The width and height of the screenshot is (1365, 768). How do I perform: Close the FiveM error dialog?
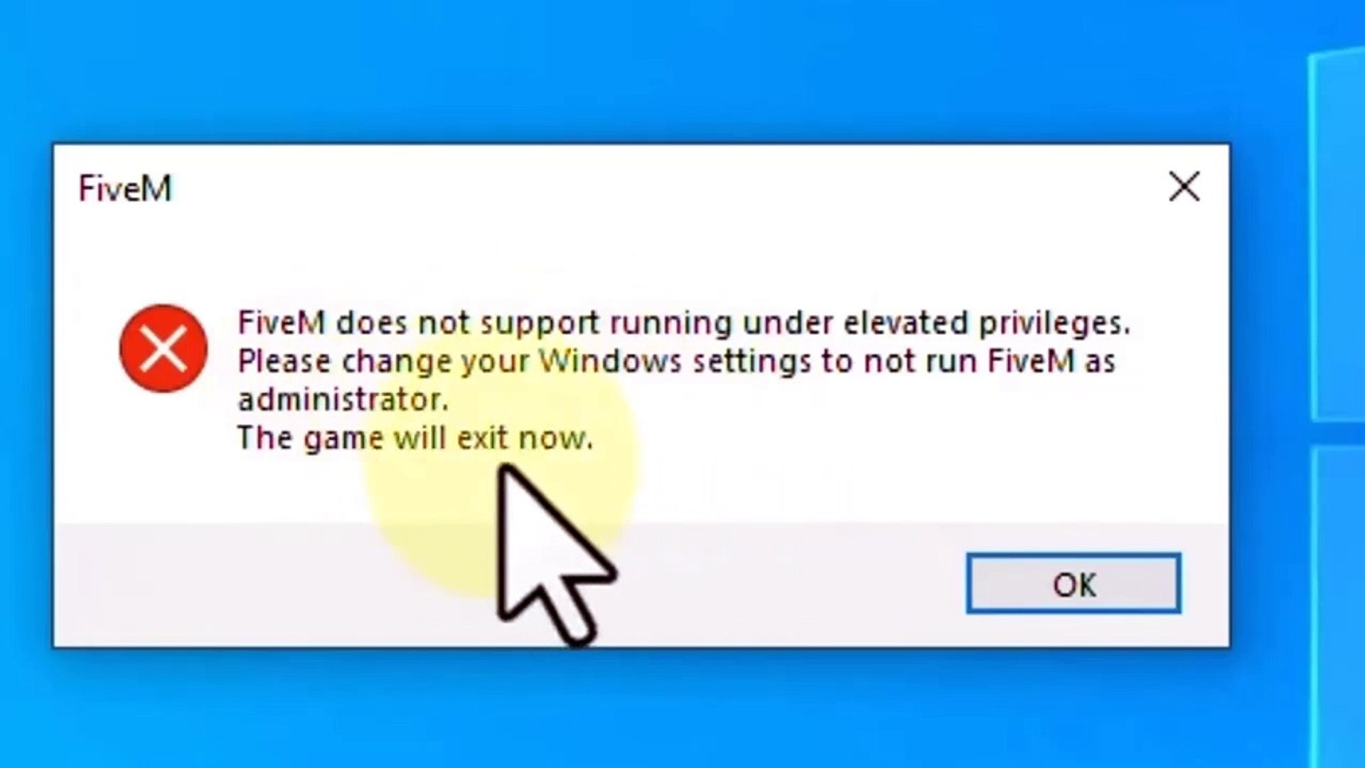click(x=1184, y=187)
